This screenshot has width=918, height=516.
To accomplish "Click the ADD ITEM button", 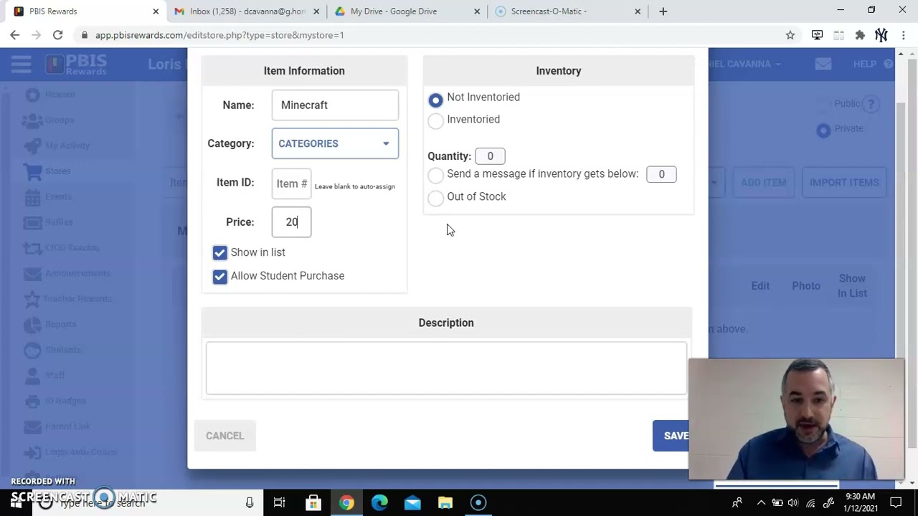I will [763, 183].
